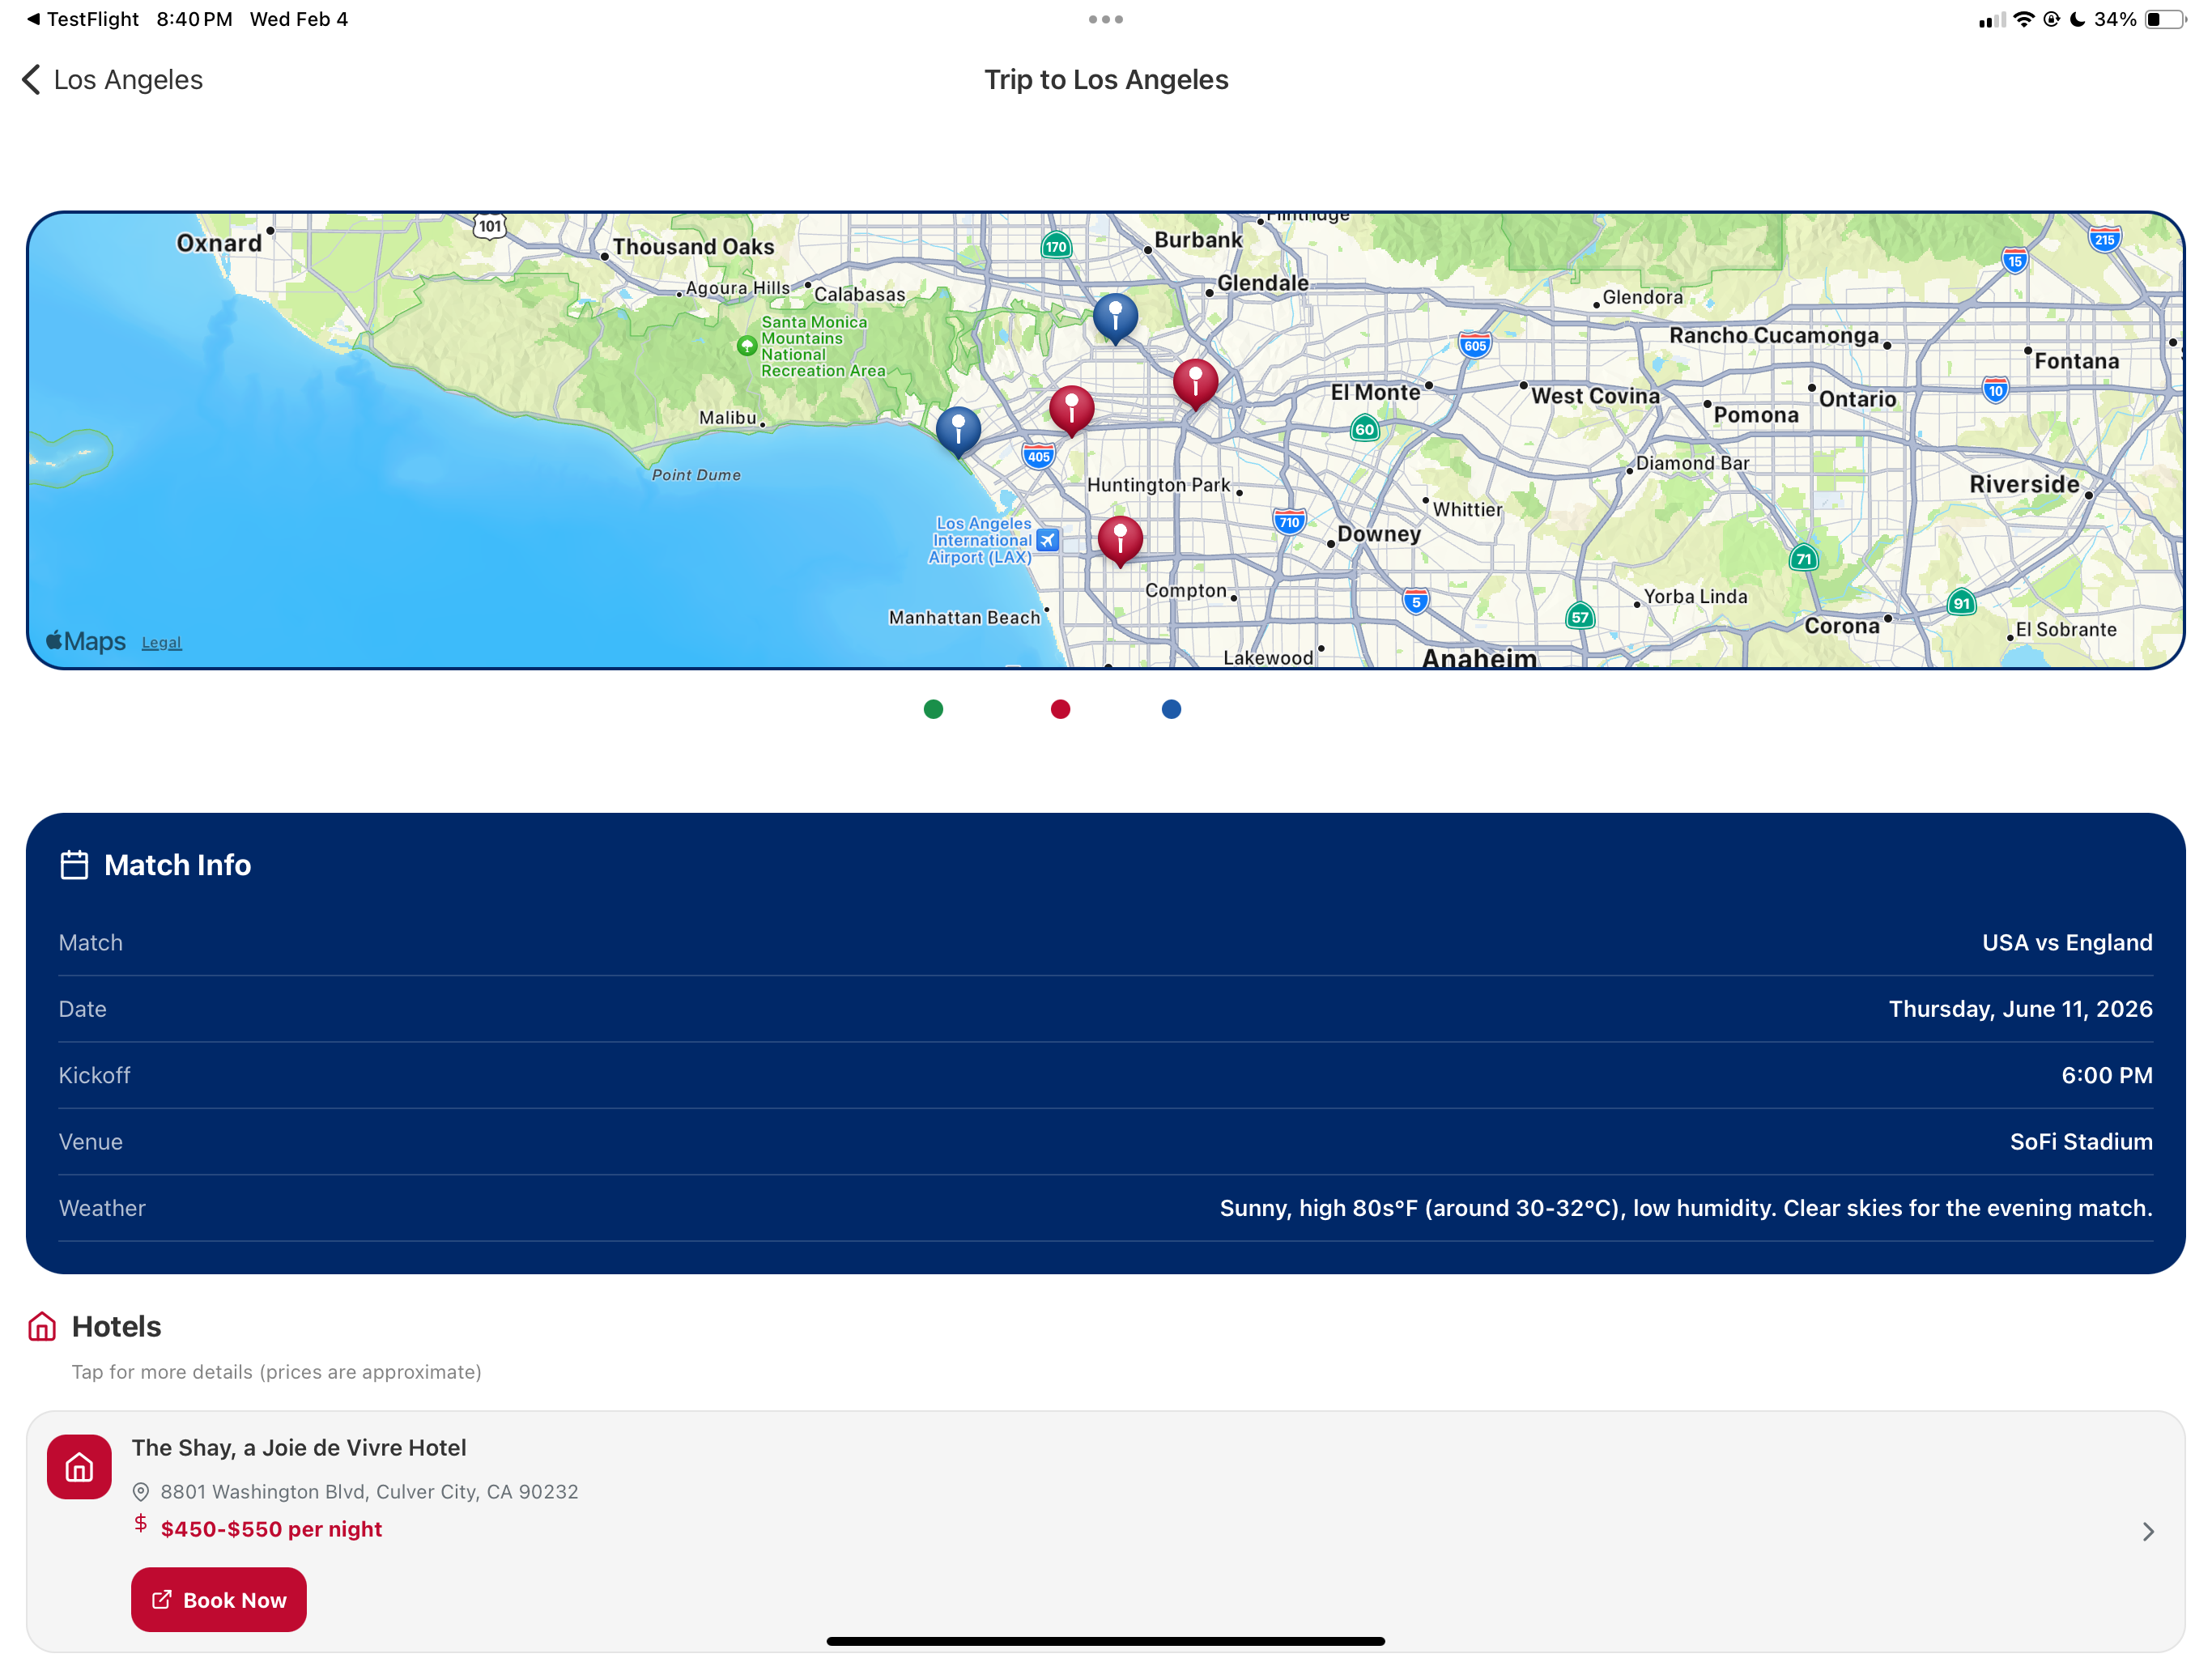Select the blue map pin near Burbank
This screenshot has width=2212, height=1658.
[x=1115, y=317]
